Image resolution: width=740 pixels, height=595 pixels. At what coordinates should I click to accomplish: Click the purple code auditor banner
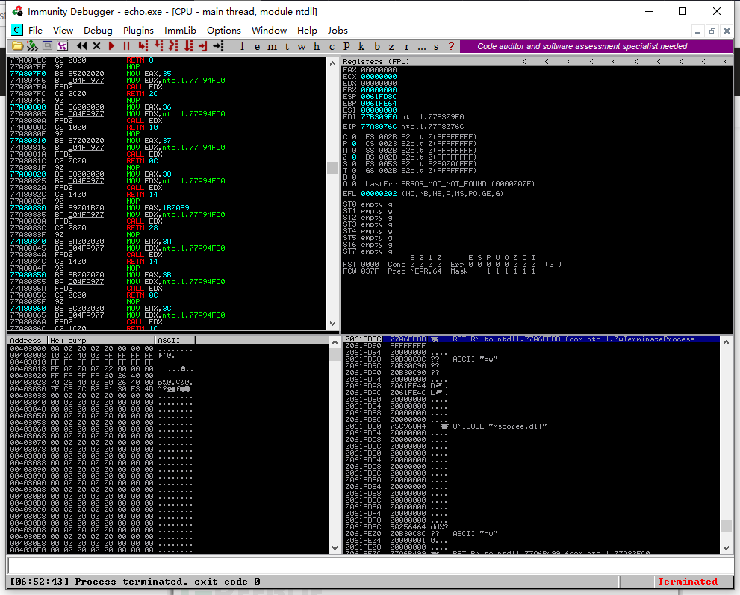(x=596, y=46)
